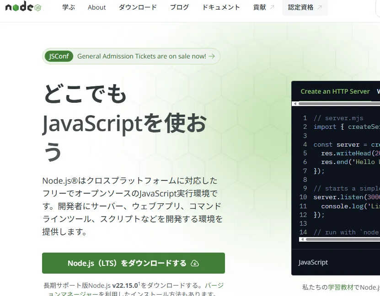Click the JavaScript label below the code editor
Image resolution: width=380 pixels, height=296 pixels.
pyautogui.click(x=313, y=262)
